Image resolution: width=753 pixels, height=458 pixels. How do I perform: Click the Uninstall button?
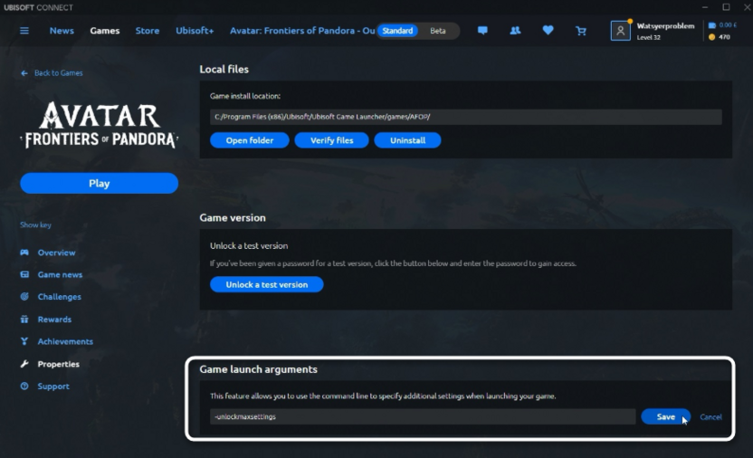tap(407, 140)
